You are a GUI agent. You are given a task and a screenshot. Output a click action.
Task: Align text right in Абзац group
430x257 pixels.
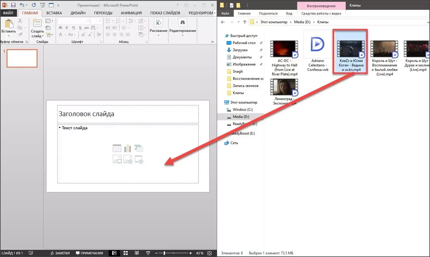coord(121,35)
